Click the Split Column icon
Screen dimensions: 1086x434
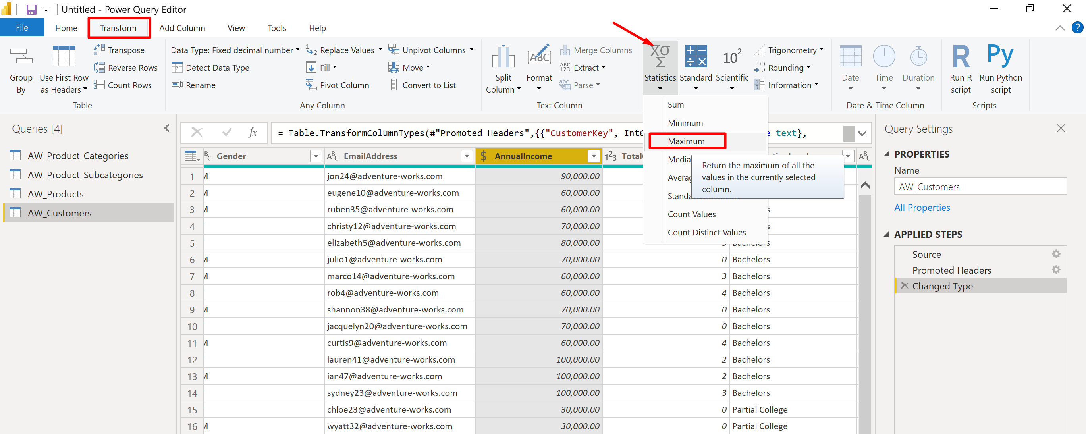point(503,56)
